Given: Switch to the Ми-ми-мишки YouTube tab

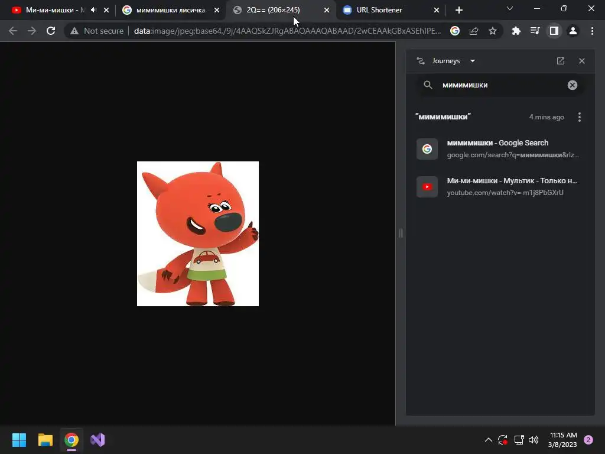Looking at the screenshot, I should 56,10.
